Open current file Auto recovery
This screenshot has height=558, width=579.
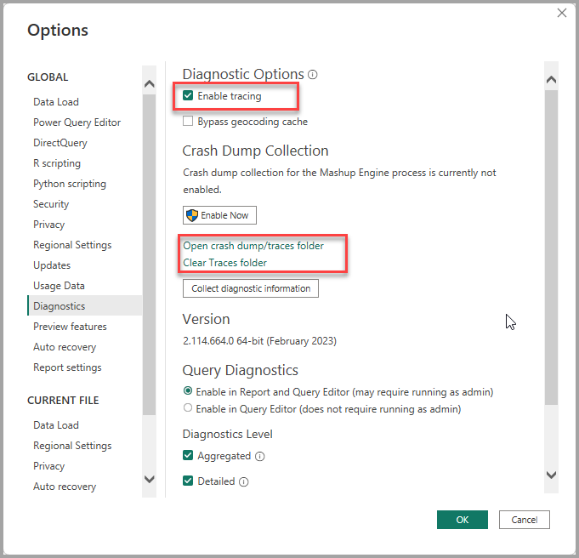(65, 487)
